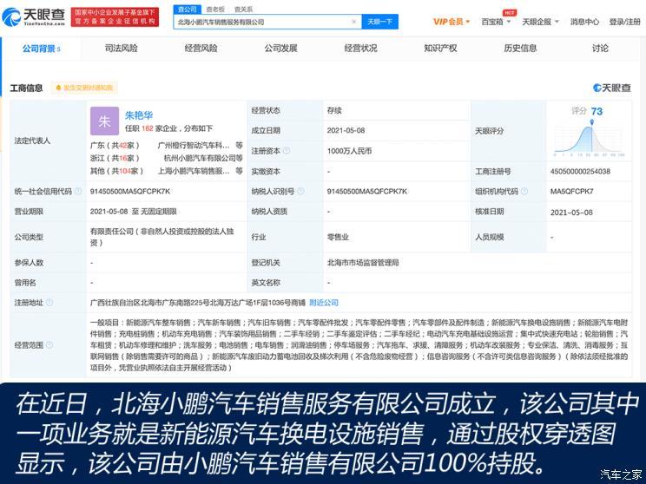Open the 附近公司 link
646x484 pixels.
tap(324, 303)
